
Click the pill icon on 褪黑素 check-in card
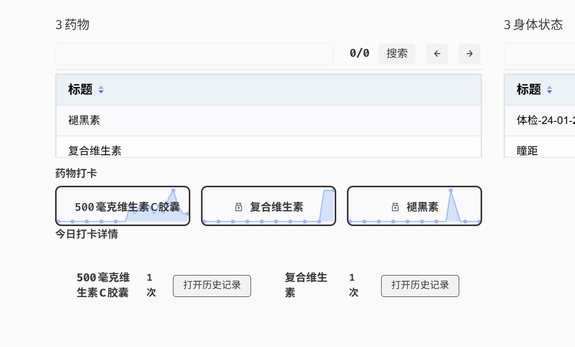[394, 207]
